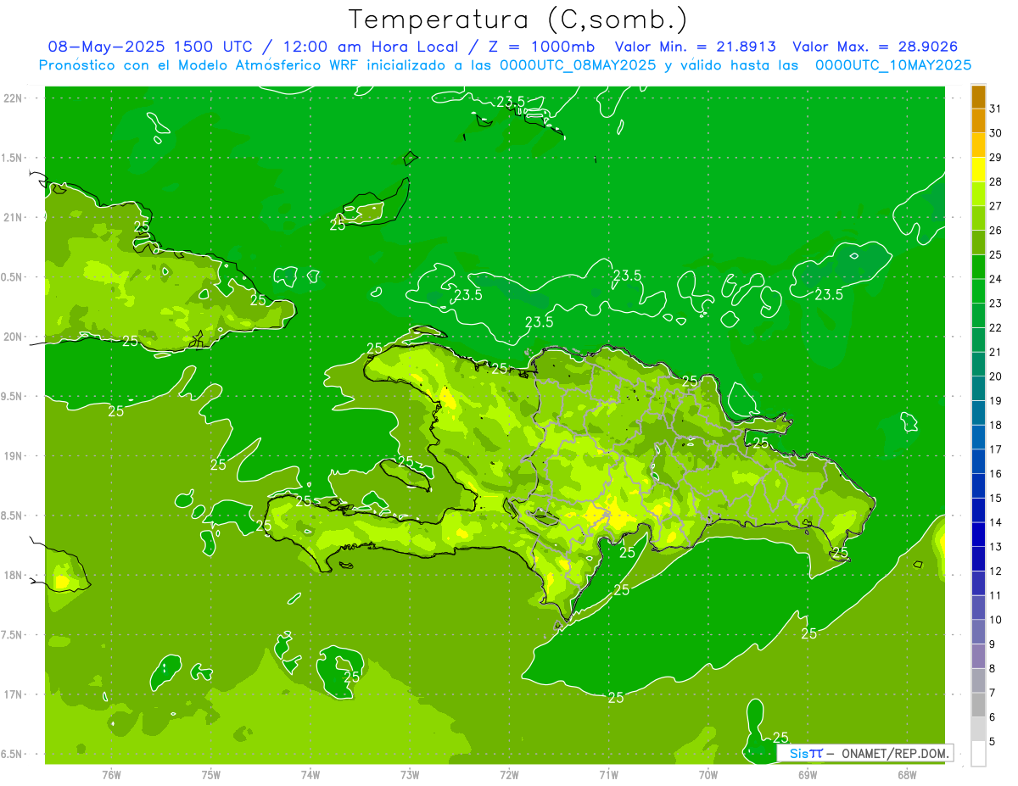This screenshot has height=786, width=1018.
Task: Click the '15' label on the color scale
Action: (x=995, y=498)
